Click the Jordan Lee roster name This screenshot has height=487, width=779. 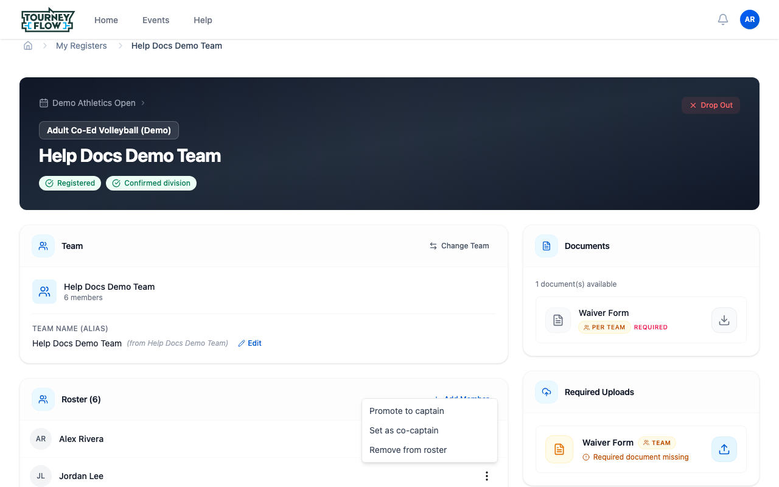(x=81, y=476)
